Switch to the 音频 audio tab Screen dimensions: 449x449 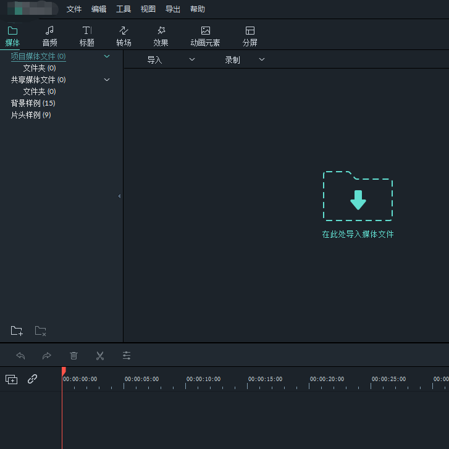[x=49, y=36]
